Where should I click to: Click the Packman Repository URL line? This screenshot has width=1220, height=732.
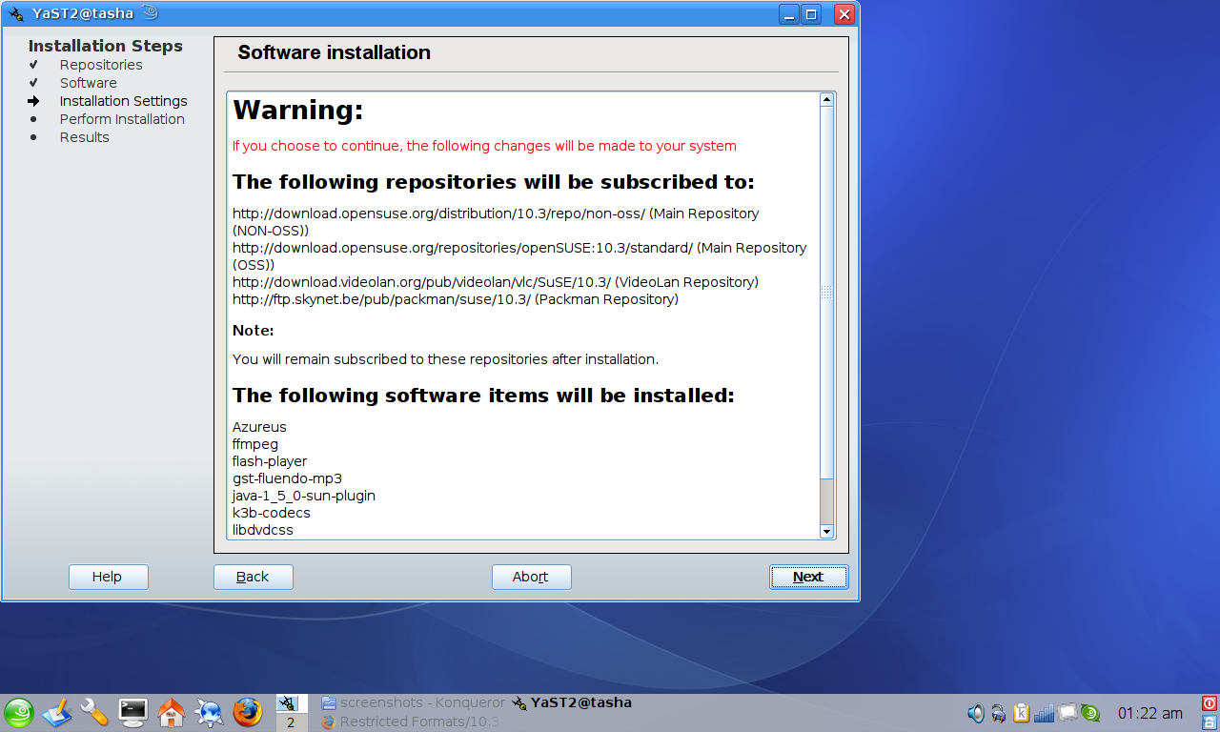click(456, 299)
